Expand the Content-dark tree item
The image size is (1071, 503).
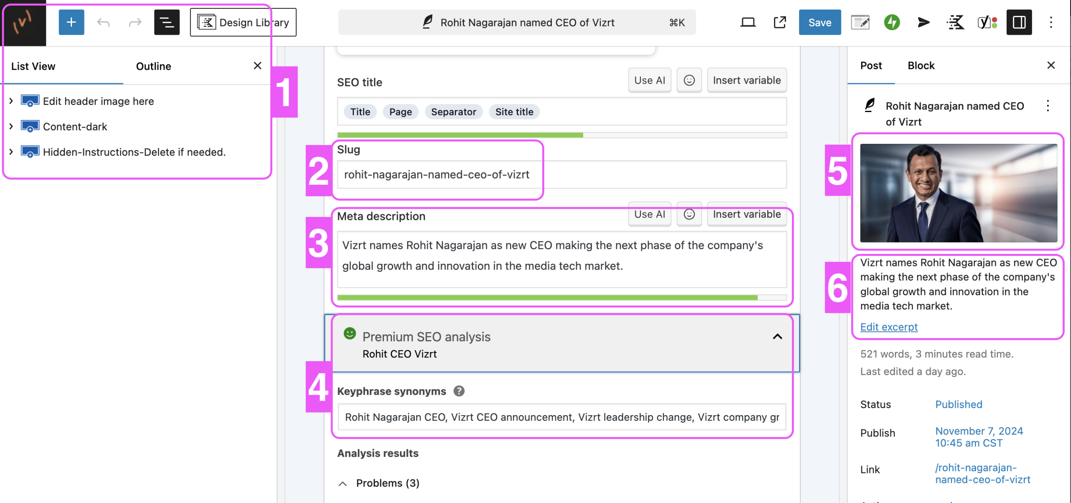11,126
